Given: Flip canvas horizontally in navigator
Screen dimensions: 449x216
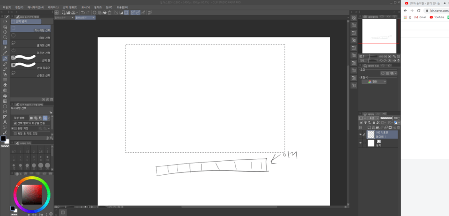Looking at the screenshot, I should point(393,60).
